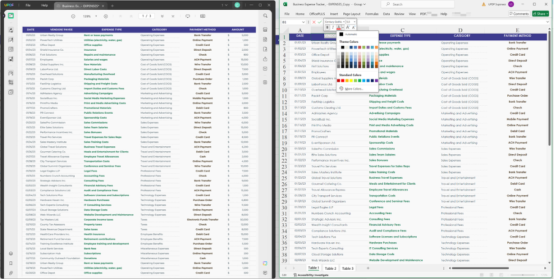The height and width of the screenshot is (279, 554).
Task: Switch to Page Layout view icon
Action: (491, 275)
